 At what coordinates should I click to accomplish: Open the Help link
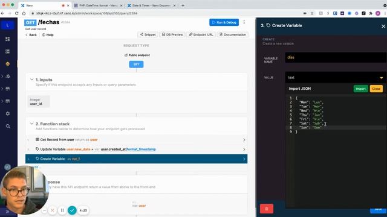point(48,35)
